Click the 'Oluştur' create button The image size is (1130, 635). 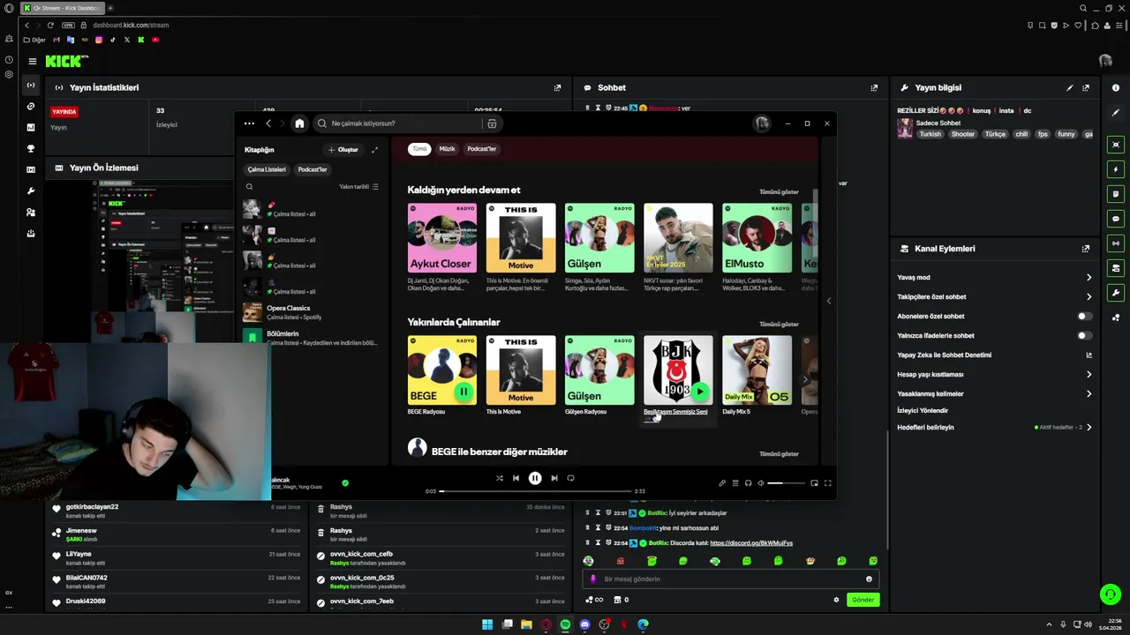tap(343, 150)
